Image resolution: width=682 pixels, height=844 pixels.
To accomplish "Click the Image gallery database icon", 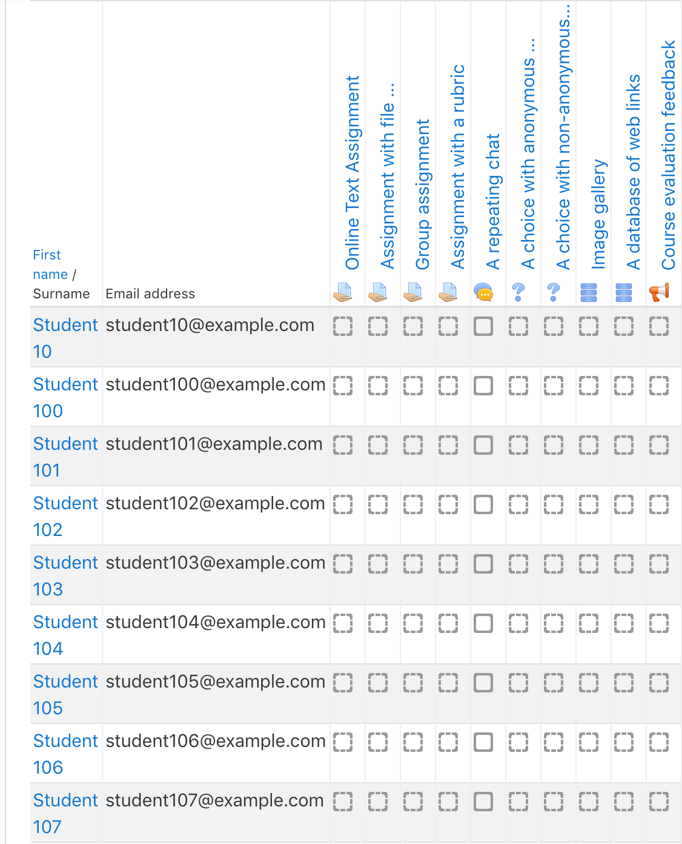I will tap(589, 293).
